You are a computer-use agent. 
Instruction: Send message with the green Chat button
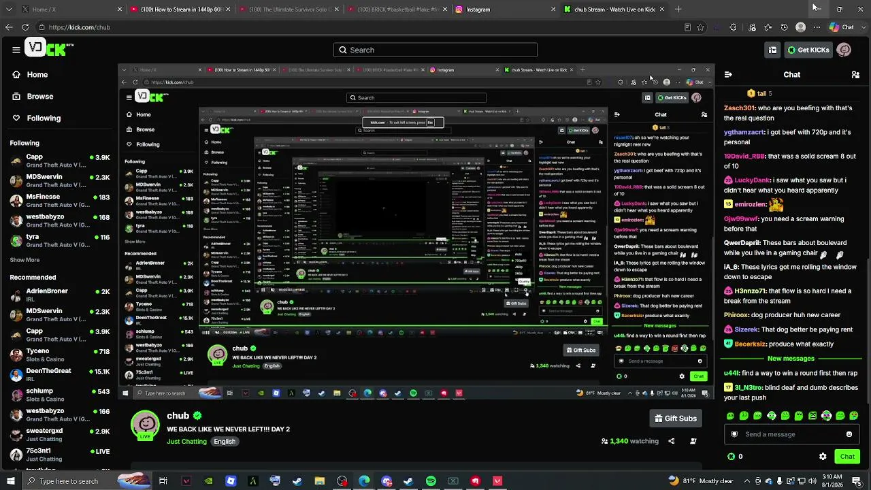pos(847,457)
